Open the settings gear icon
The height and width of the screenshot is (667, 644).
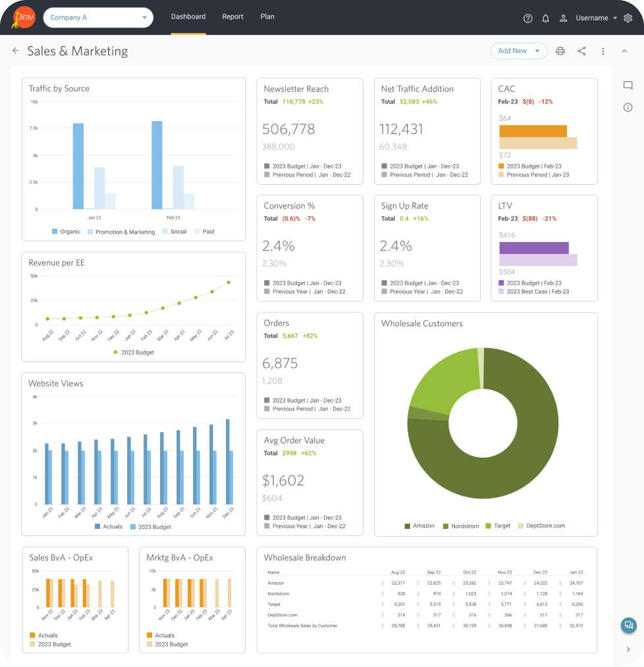(x=628, y=18)
